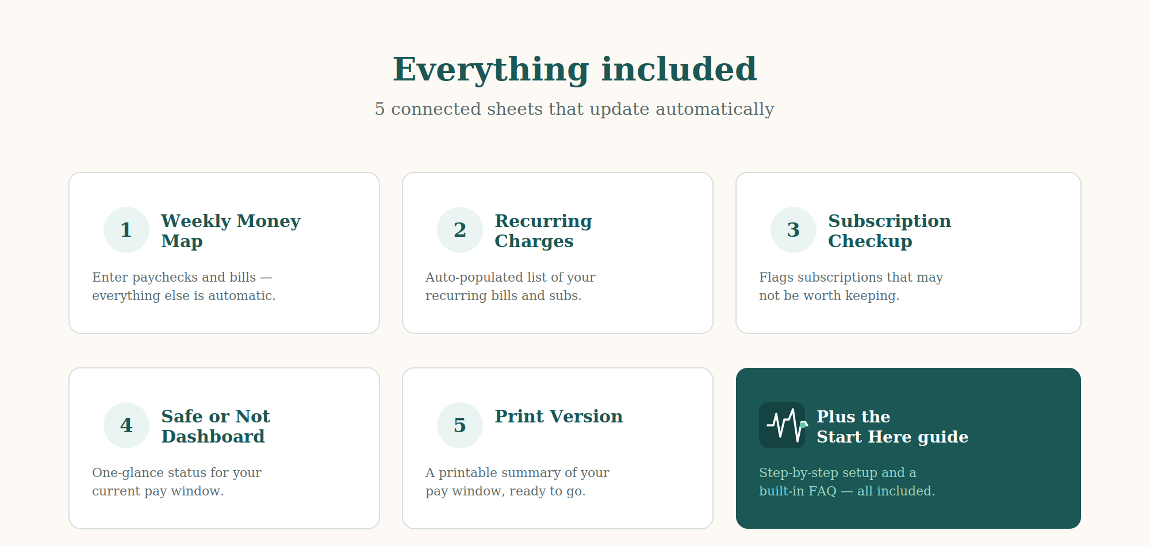Select the Print Version heading
The image size is (1150, 546).
[559, 416]
